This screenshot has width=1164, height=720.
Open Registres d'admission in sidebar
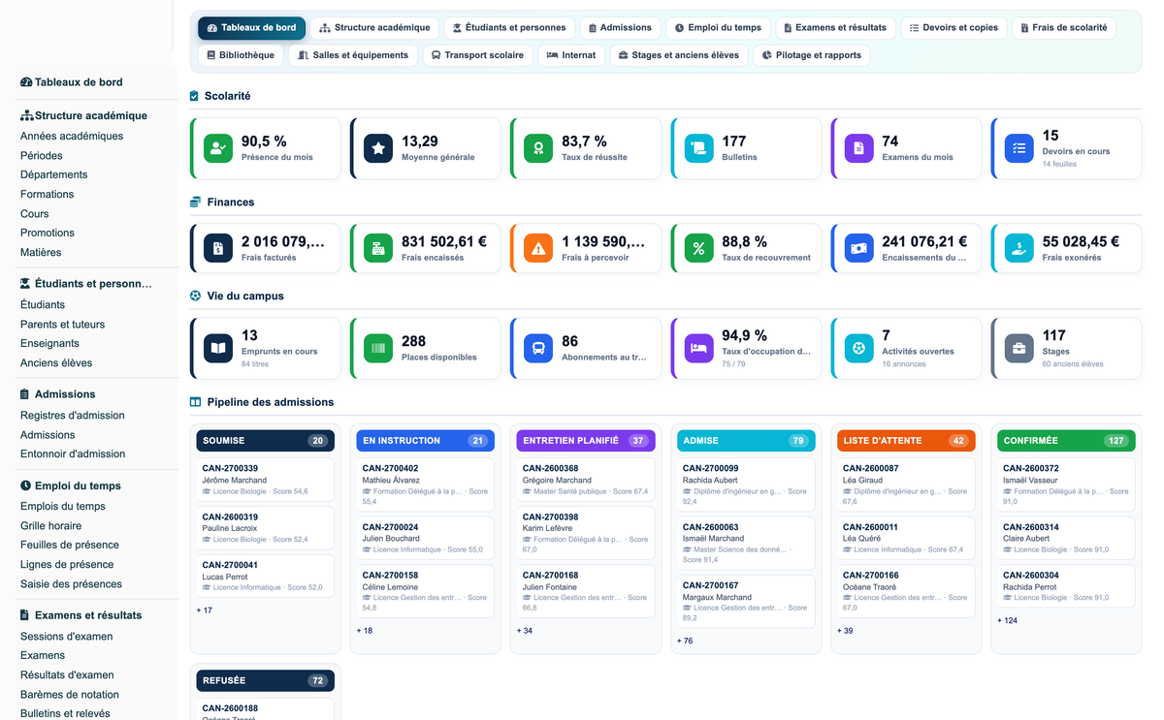73,416
